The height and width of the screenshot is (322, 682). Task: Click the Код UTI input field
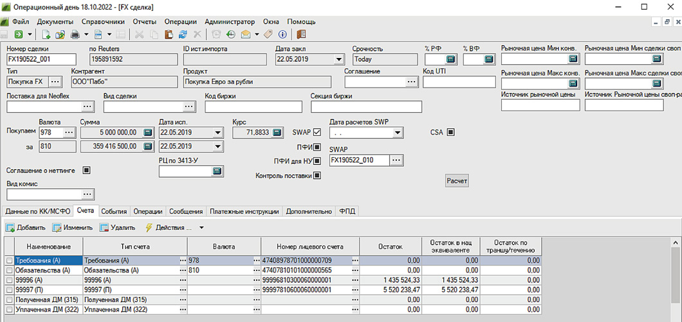pos(458,82)
